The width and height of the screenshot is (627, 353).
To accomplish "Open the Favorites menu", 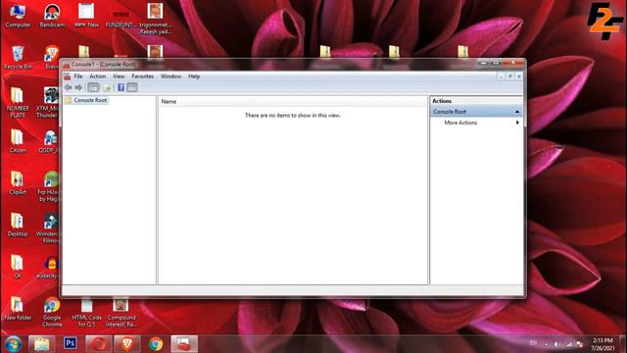I will [142, 76].
